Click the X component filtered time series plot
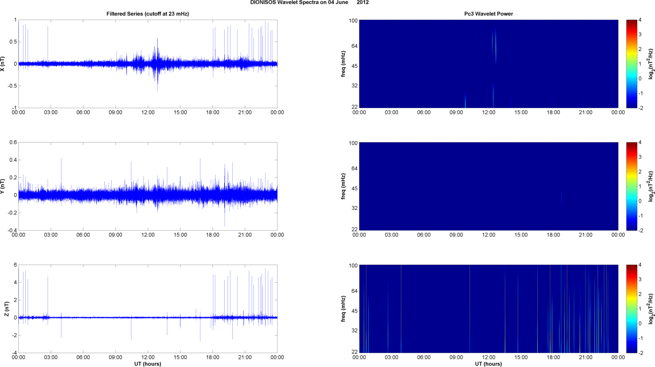Screen dimensions: 655x367 [148, 64]
